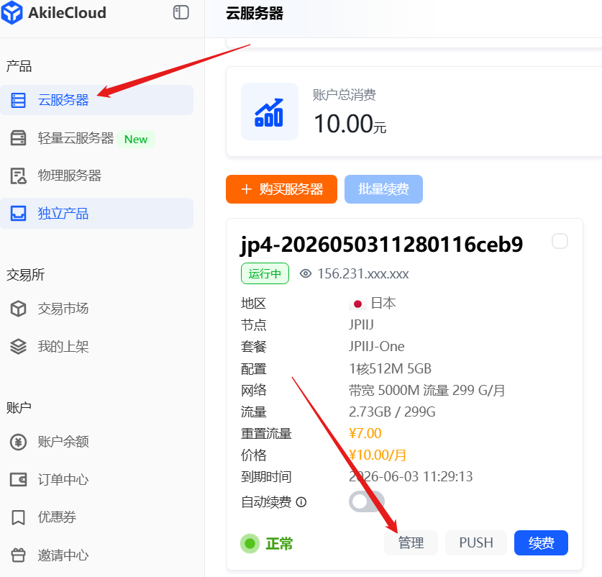The image size is (602, 577).
Task: Tick the checkbox for server jp4-2026050311280116ceb9
Action: 560,241
